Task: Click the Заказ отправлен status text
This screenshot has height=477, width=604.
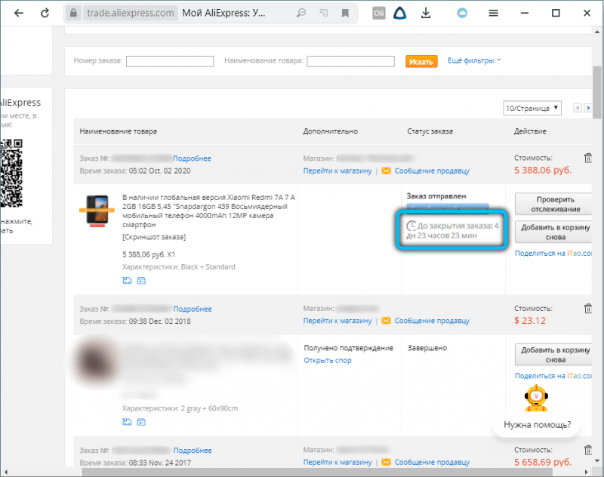Action: click(436, 196)
